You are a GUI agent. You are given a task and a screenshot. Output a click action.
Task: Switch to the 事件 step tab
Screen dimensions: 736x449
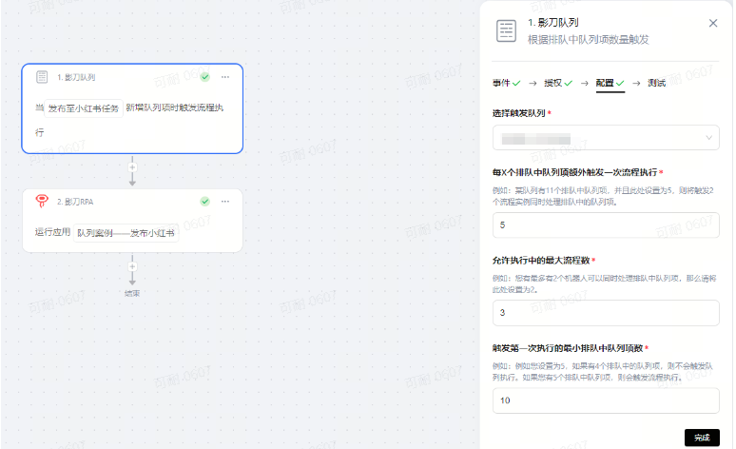tap(506, 83)
